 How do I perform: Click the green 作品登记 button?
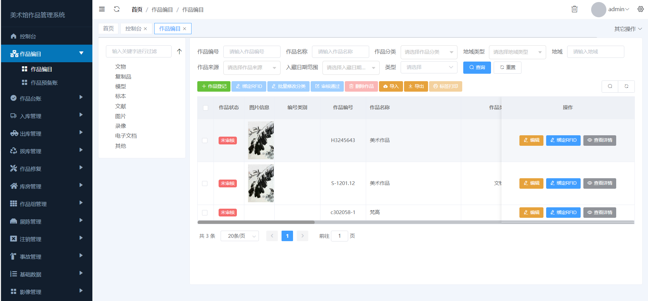pyautogui.click(x=214, y=87)
